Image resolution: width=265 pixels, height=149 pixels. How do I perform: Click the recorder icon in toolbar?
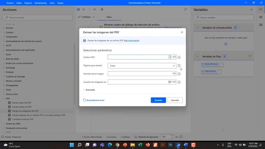[x=102, y=10]
